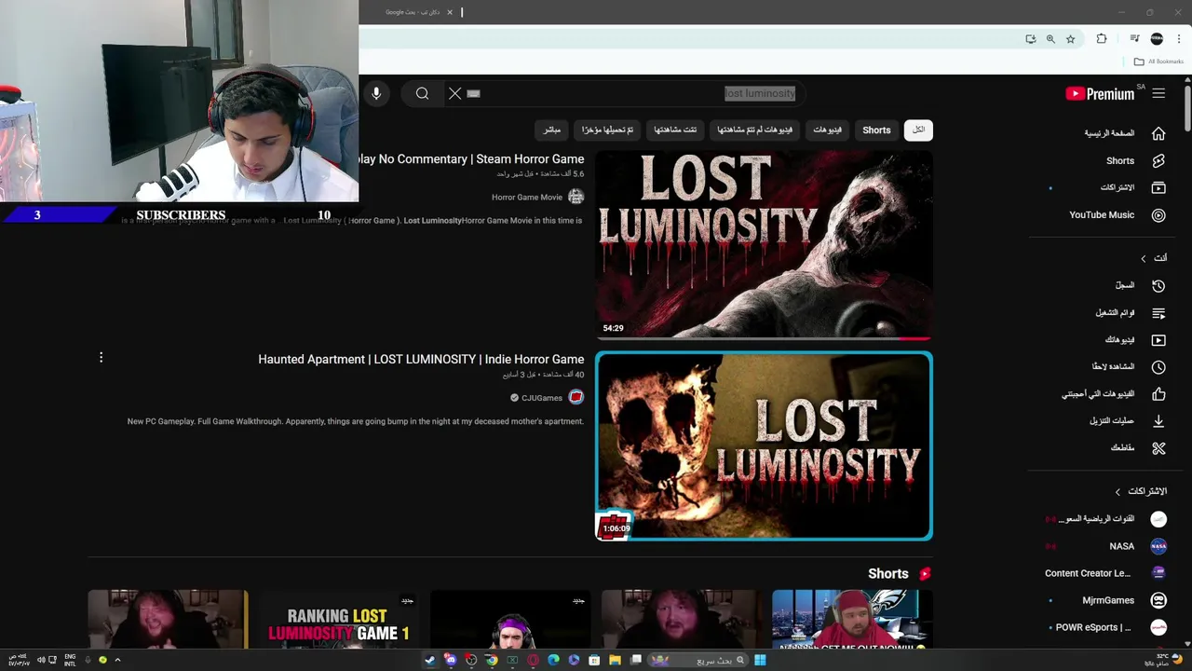
Task: Select the Shorts filter chip
Action: [876, 130]
